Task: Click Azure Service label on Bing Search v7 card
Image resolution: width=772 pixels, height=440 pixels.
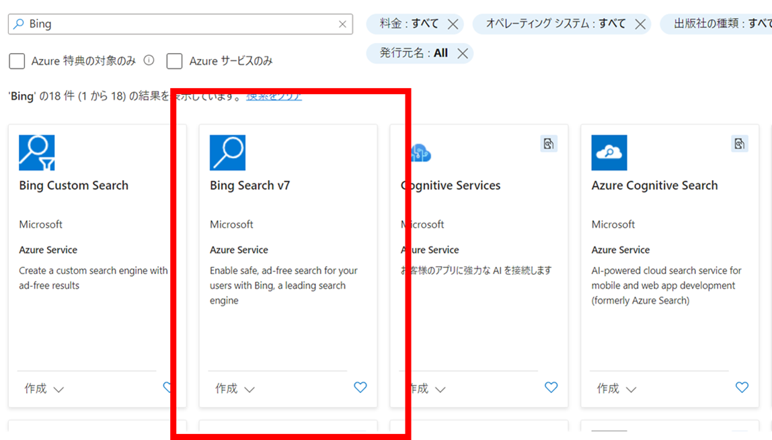Action: pyautogui.click(x=239, y=250)
